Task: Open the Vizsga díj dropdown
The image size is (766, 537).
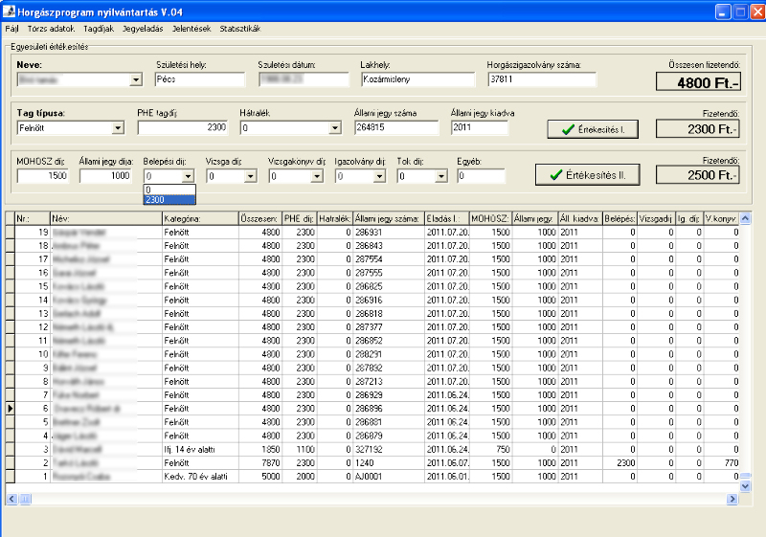Action: tap(252, 176)
